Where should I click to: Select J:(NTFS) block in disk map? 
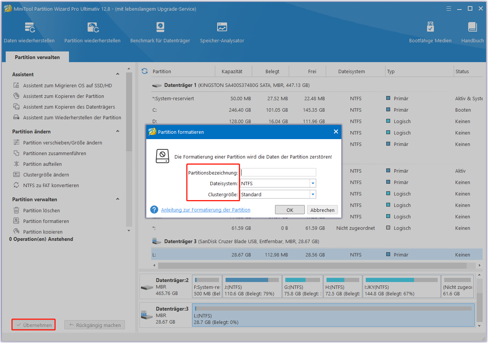click(252, 287)
